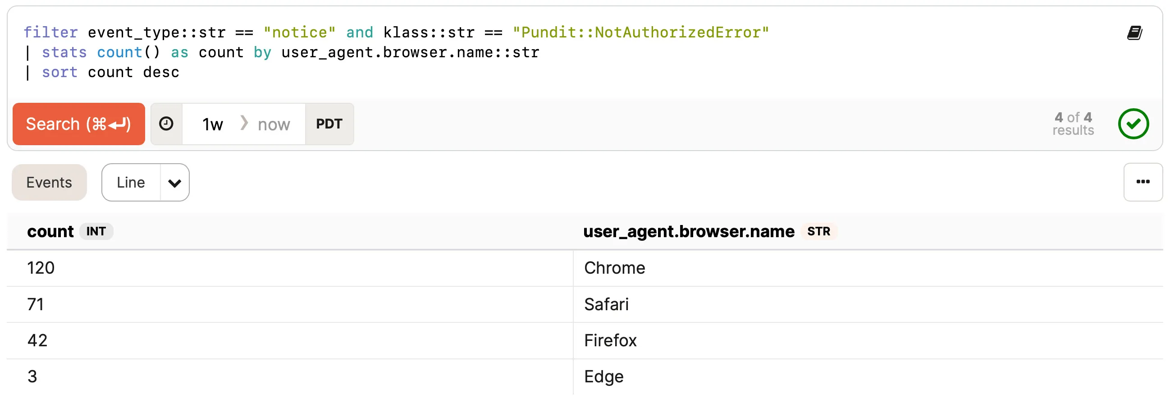Run the query with the Search button
This screenshot has width=1170, height=404.
(x=78, y=123)
